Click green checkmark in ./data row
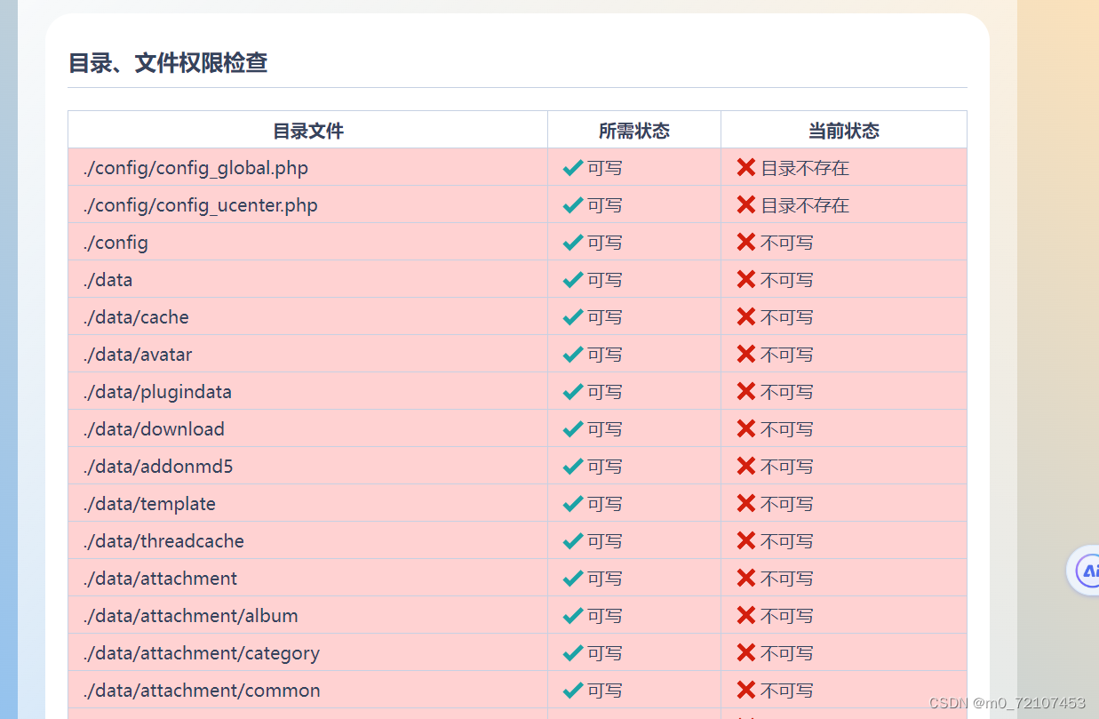The height and width of the screenshot is (719, 1099). [573, 279]
